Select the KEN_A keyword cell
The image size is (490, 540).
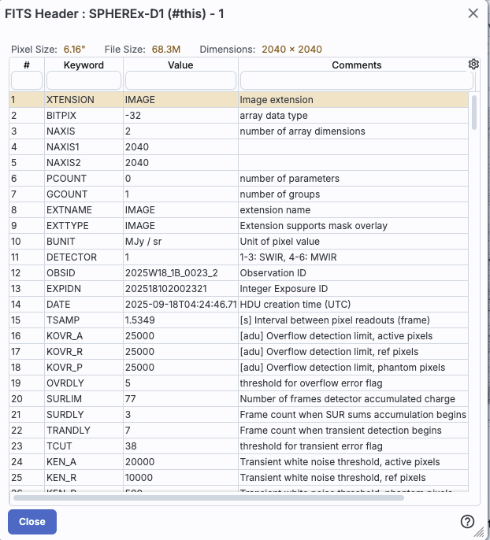[x=84, y=462]
